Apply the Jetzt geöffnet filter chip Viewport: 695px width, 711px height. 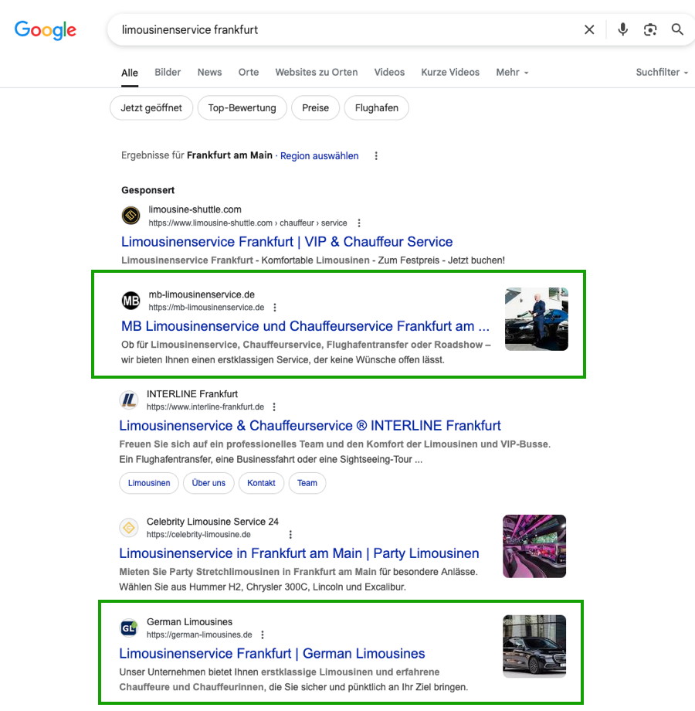tap(151, 108)
